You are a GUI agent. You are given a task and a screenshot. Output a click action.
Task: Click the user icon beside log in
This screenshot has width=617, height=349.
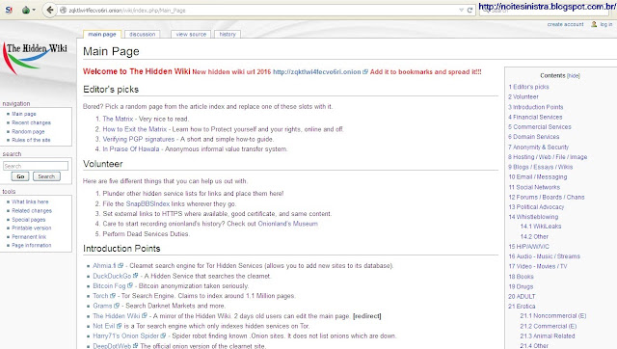(594, 24)
